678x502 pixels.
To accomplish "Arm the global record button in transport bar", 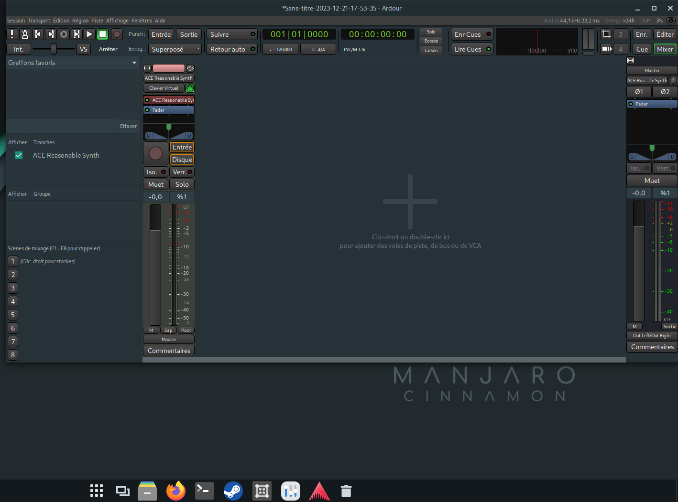I will [117, 34].
